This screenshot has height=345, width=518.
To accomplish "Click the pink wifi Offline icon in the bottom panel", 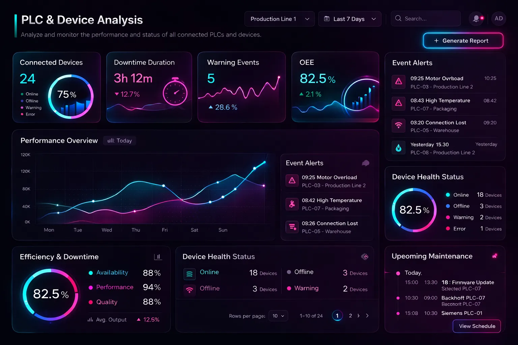I will click(190, 290).
